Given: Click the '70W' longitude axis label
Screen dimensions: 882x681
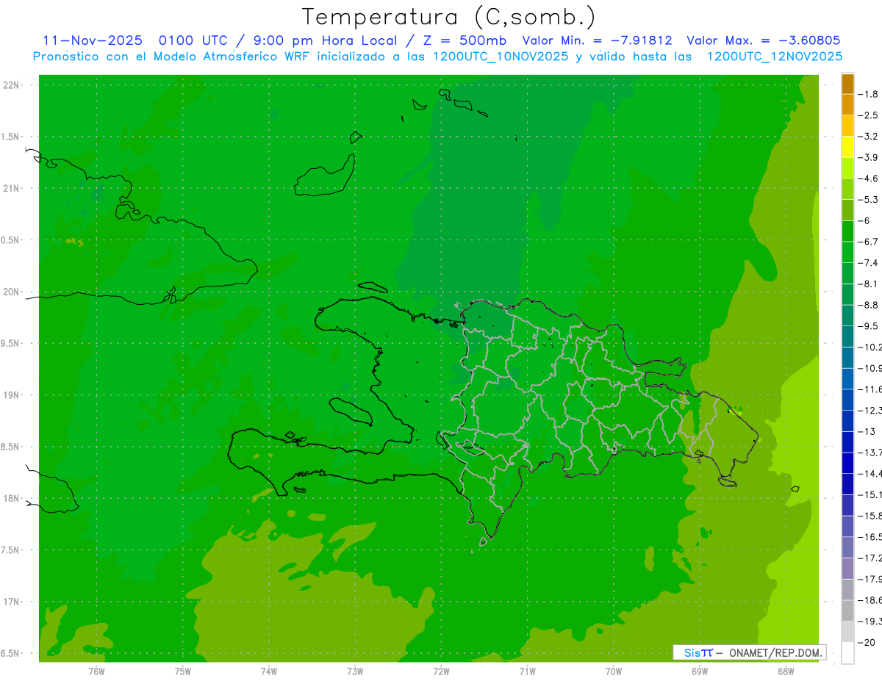Looking at the screenshot, I should (614, 671).
